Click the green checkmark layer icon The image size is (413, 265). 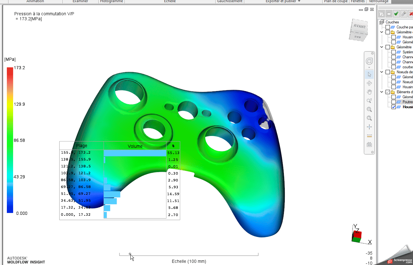pos(396,14)
